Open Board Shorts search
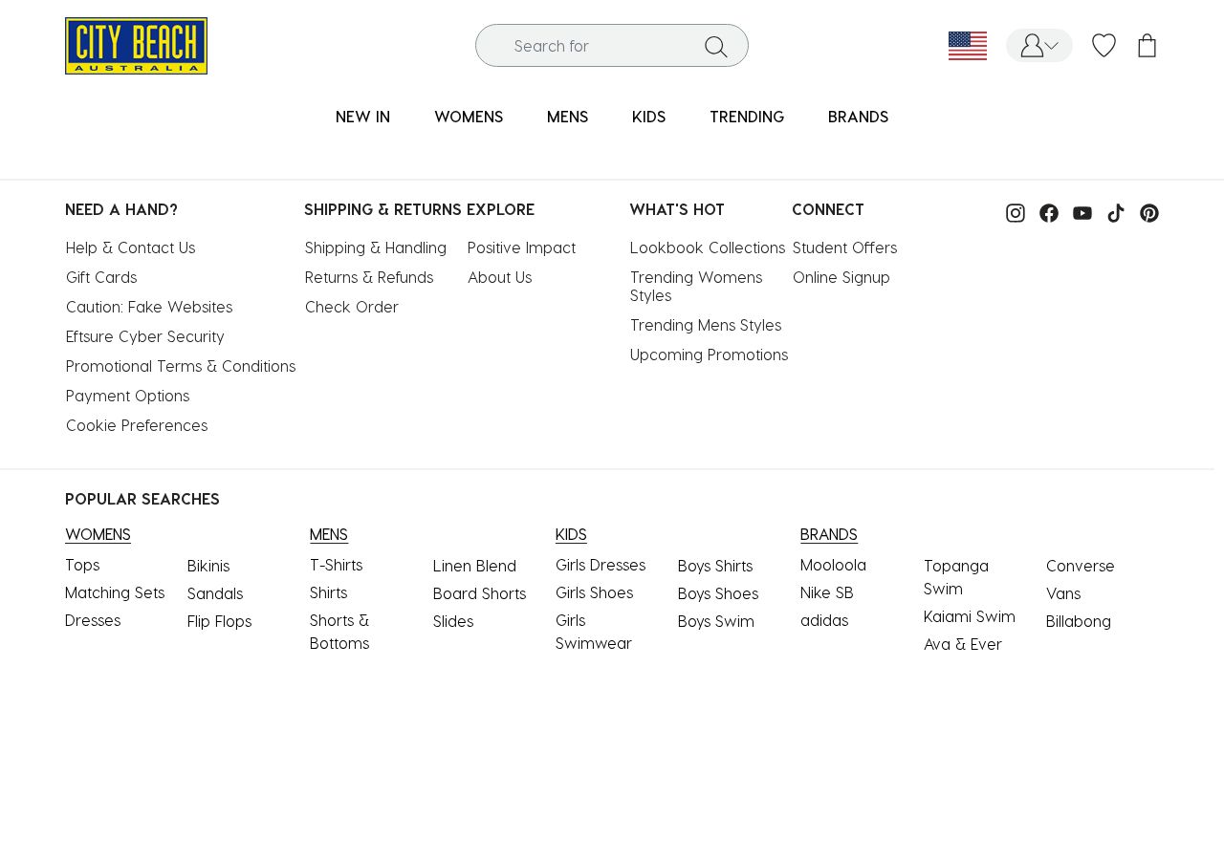Image resolution: width=1224 pixels, height=860 pixels. click(x=480, y=593)
